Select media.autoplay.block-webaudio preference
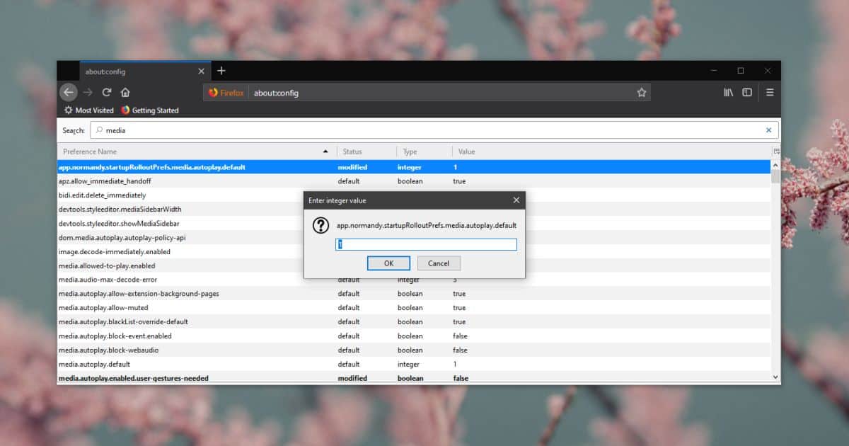This screenshot has height=446, width=849. coord(414,350)
